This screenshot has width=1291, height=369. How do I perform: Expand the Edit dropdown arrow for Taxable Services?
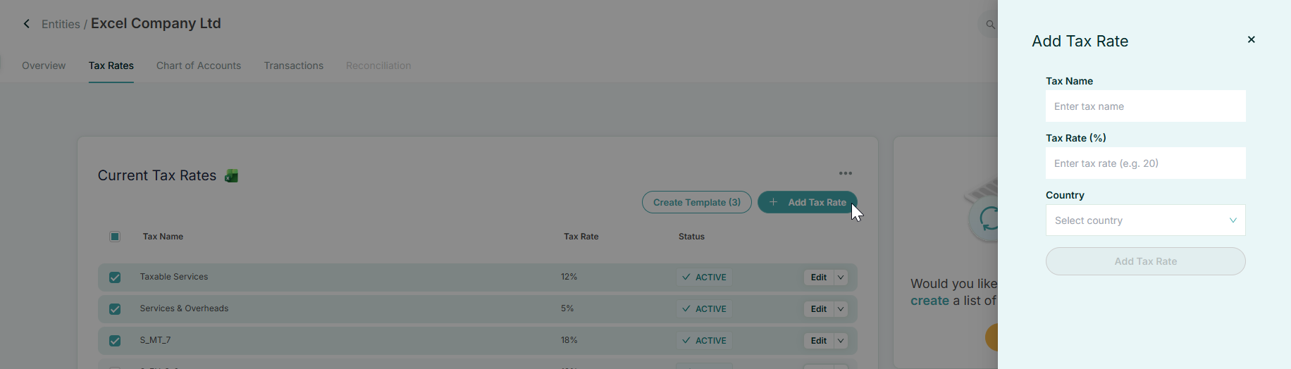pos(841,277)
